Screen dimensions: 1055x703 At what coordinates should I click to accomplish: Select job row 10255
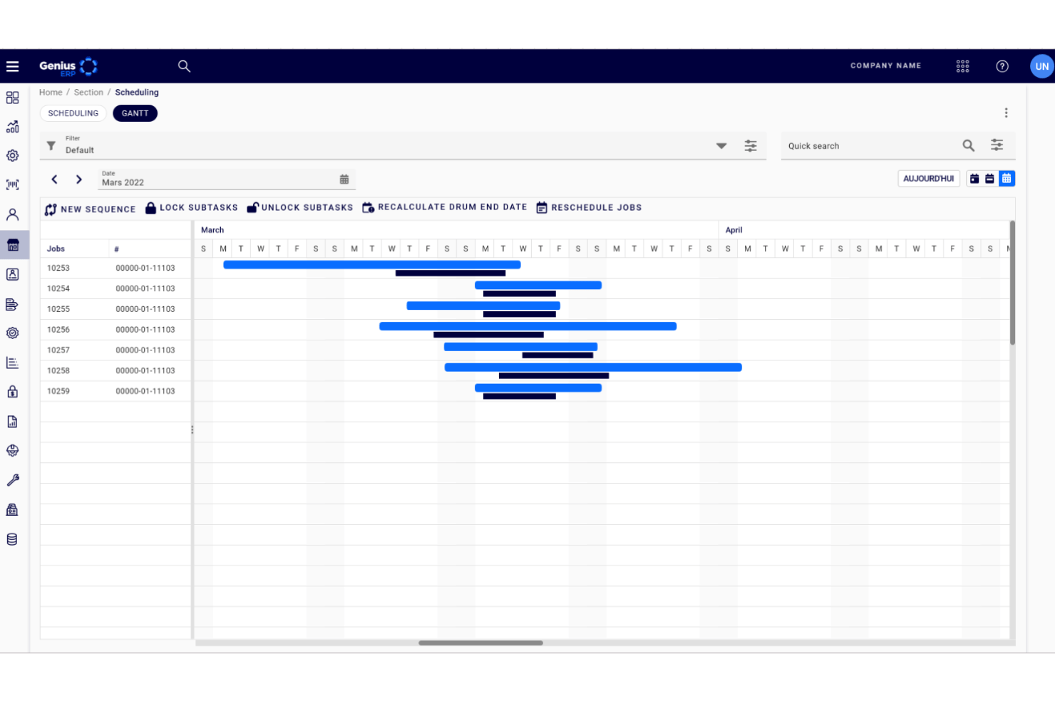click(115, 309)
